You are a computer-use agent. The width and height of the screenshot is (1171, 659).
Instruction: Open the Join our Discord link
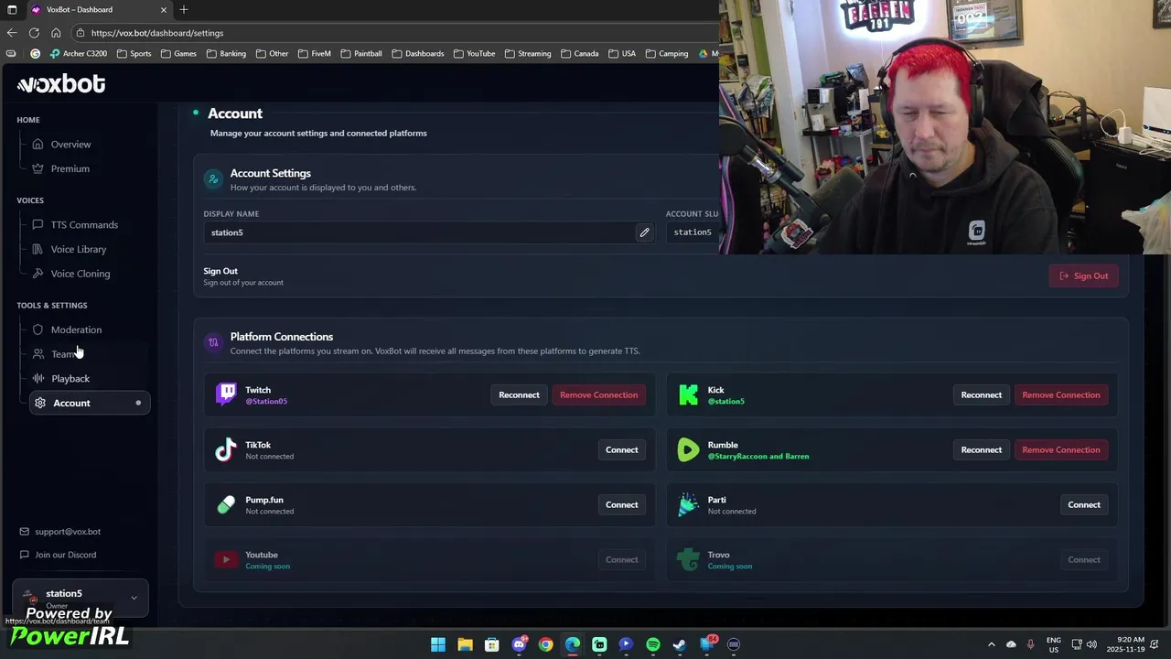[x=65, y=555]
